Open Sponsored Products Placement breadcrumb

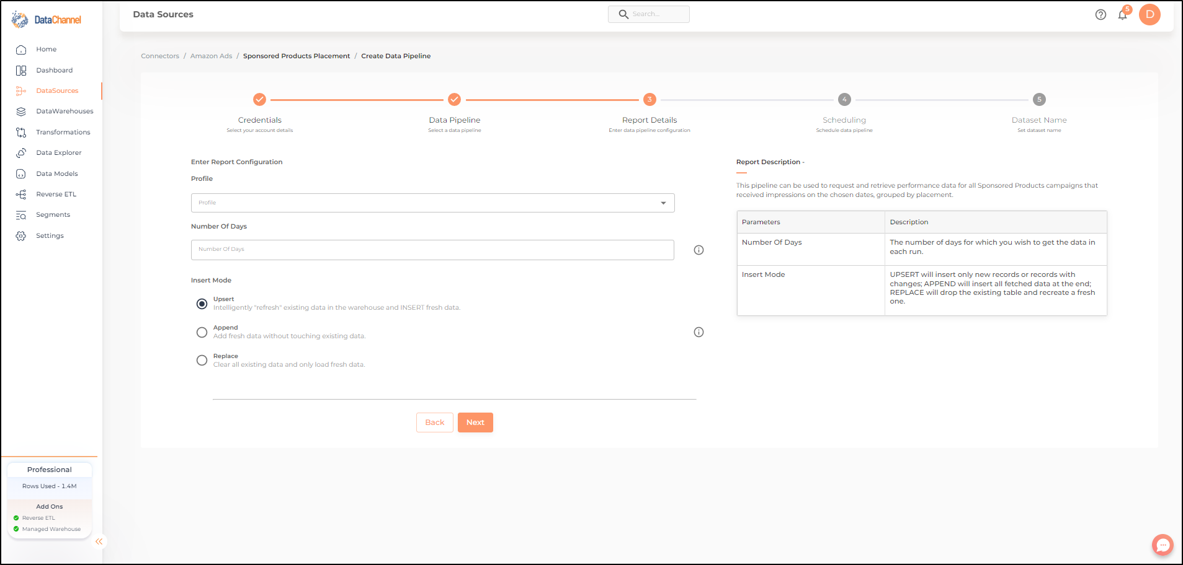(x=297, y=56)
